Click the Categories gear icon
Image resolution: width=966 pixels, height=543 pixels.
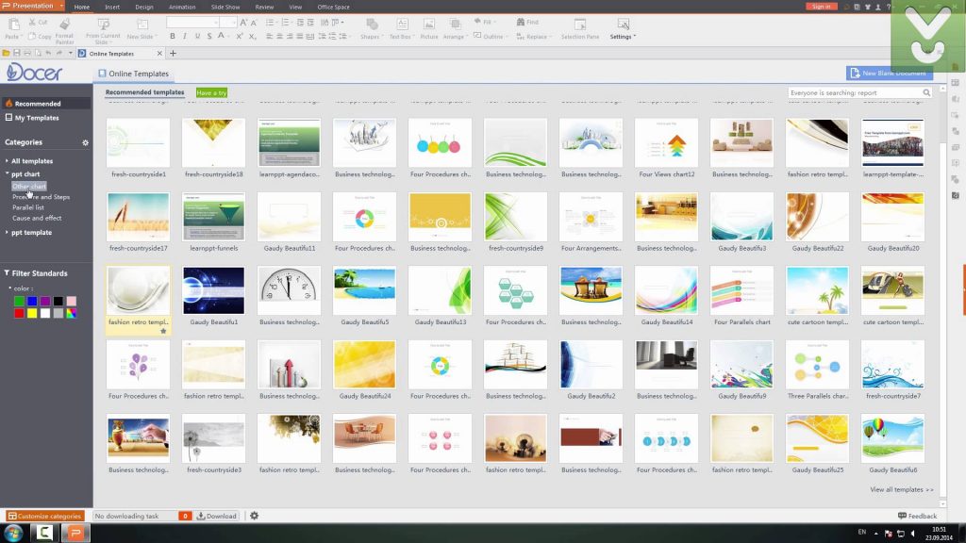[85, 142]
